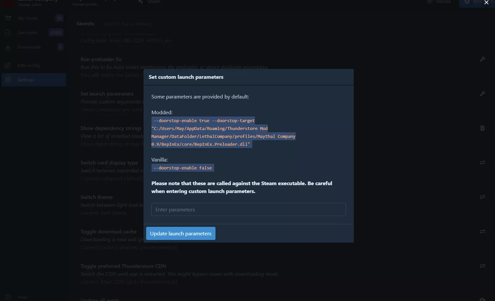Click the 76 badge beside My mods

pos(59,18)
